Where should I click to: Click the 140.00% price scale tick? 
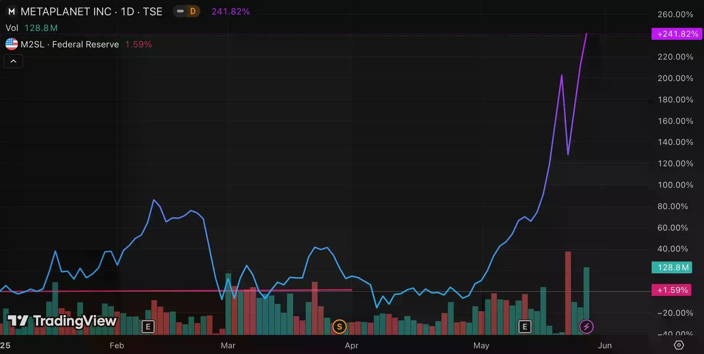675,142
